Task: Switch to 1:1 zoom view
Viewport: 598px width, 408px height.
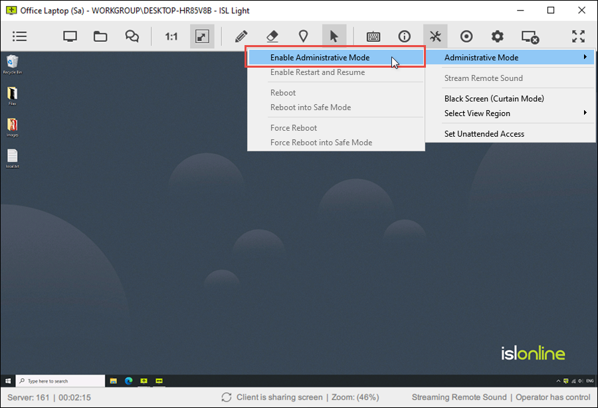Action: tap(171, 36)
